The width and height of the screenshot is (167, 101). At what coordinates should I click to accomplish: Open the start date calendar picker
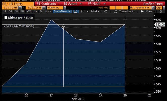[x=20, y=8]
